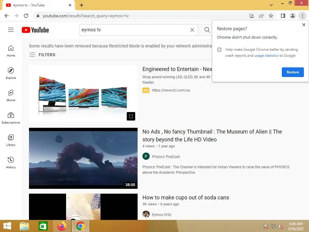
Task: Open Eymos Ortiz channel name
Action: (x=162, y=215)
